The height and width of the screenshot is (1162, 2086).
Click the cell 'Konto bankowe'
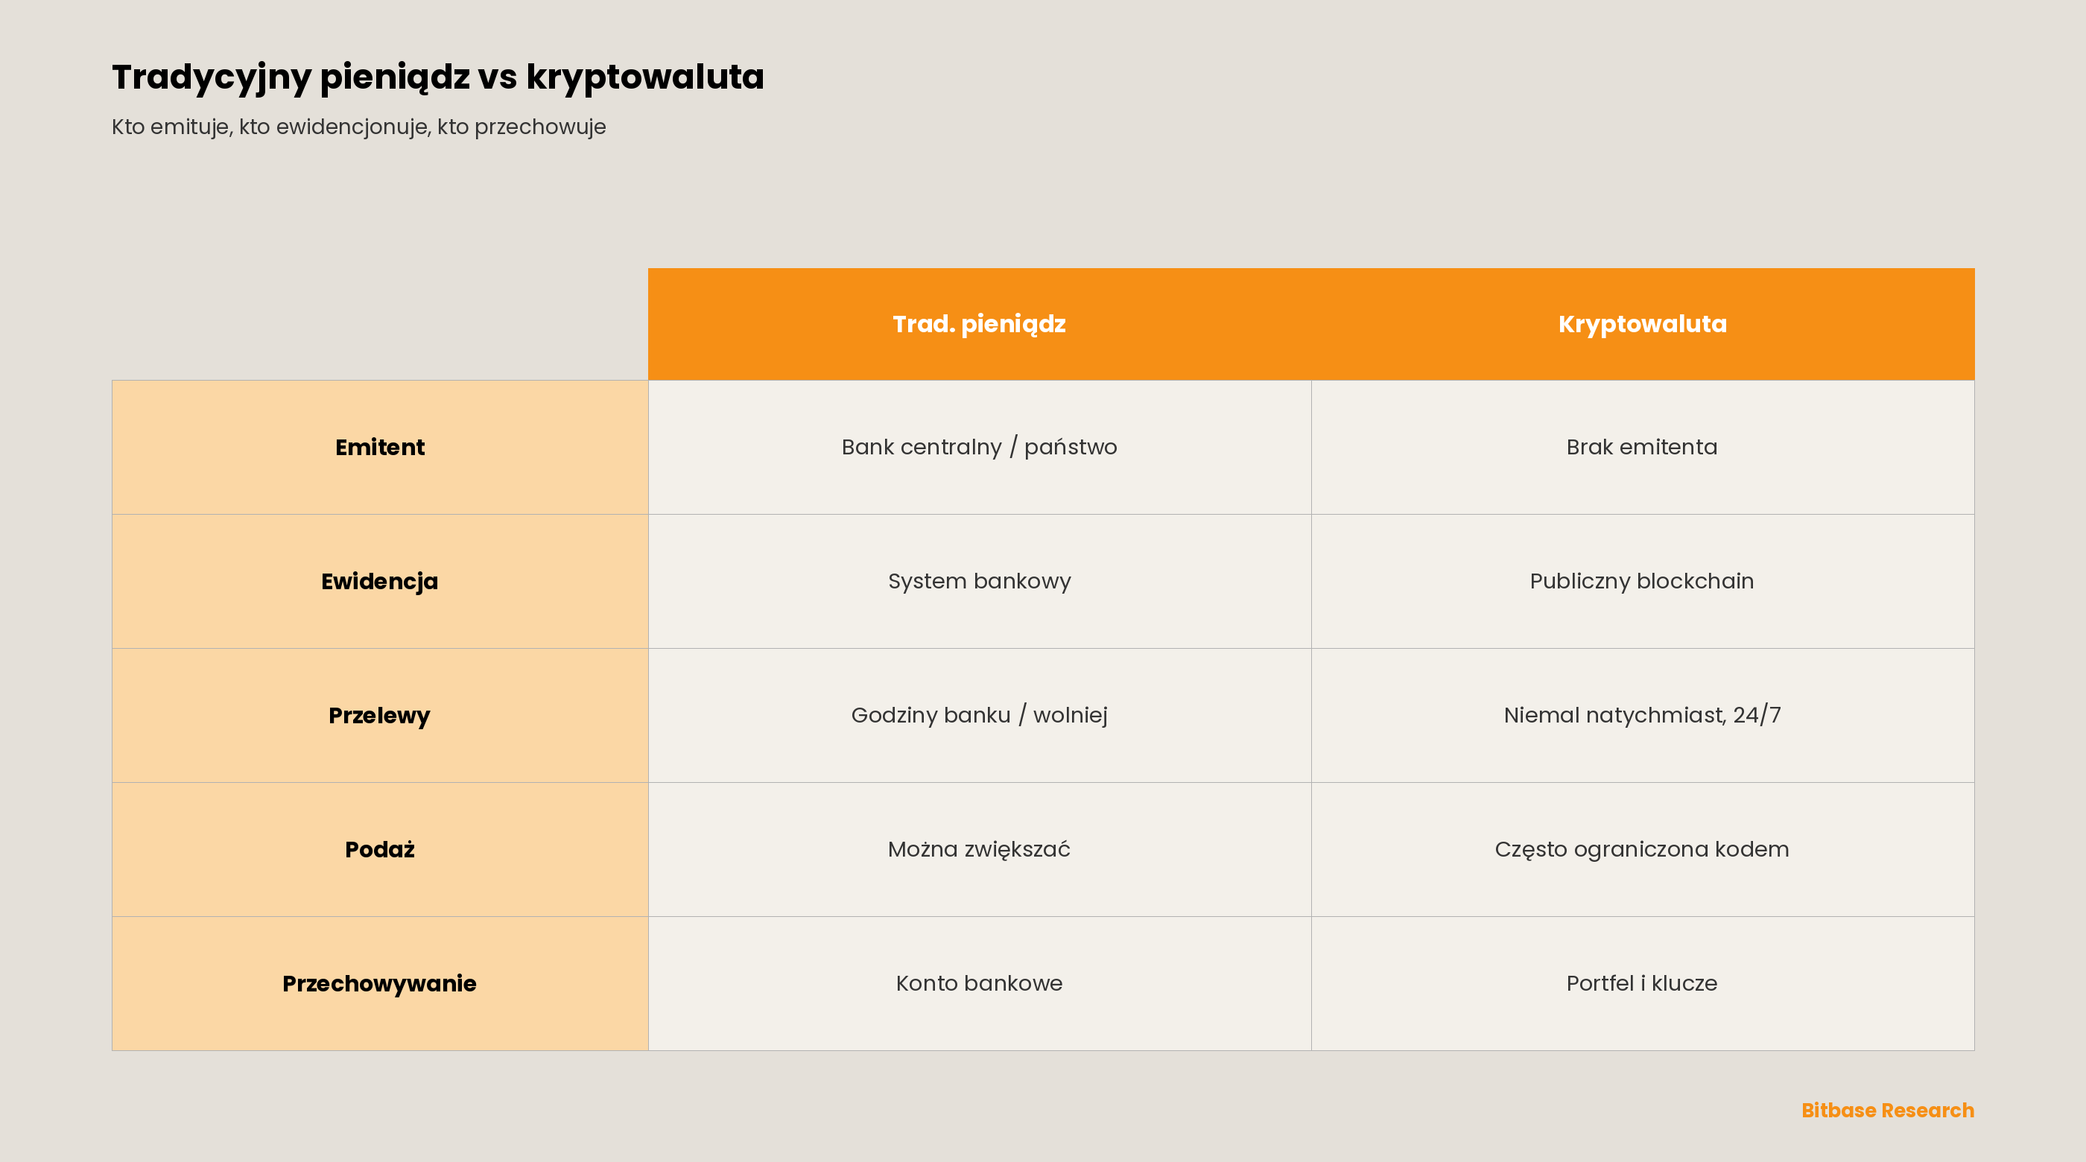[979, 983]
